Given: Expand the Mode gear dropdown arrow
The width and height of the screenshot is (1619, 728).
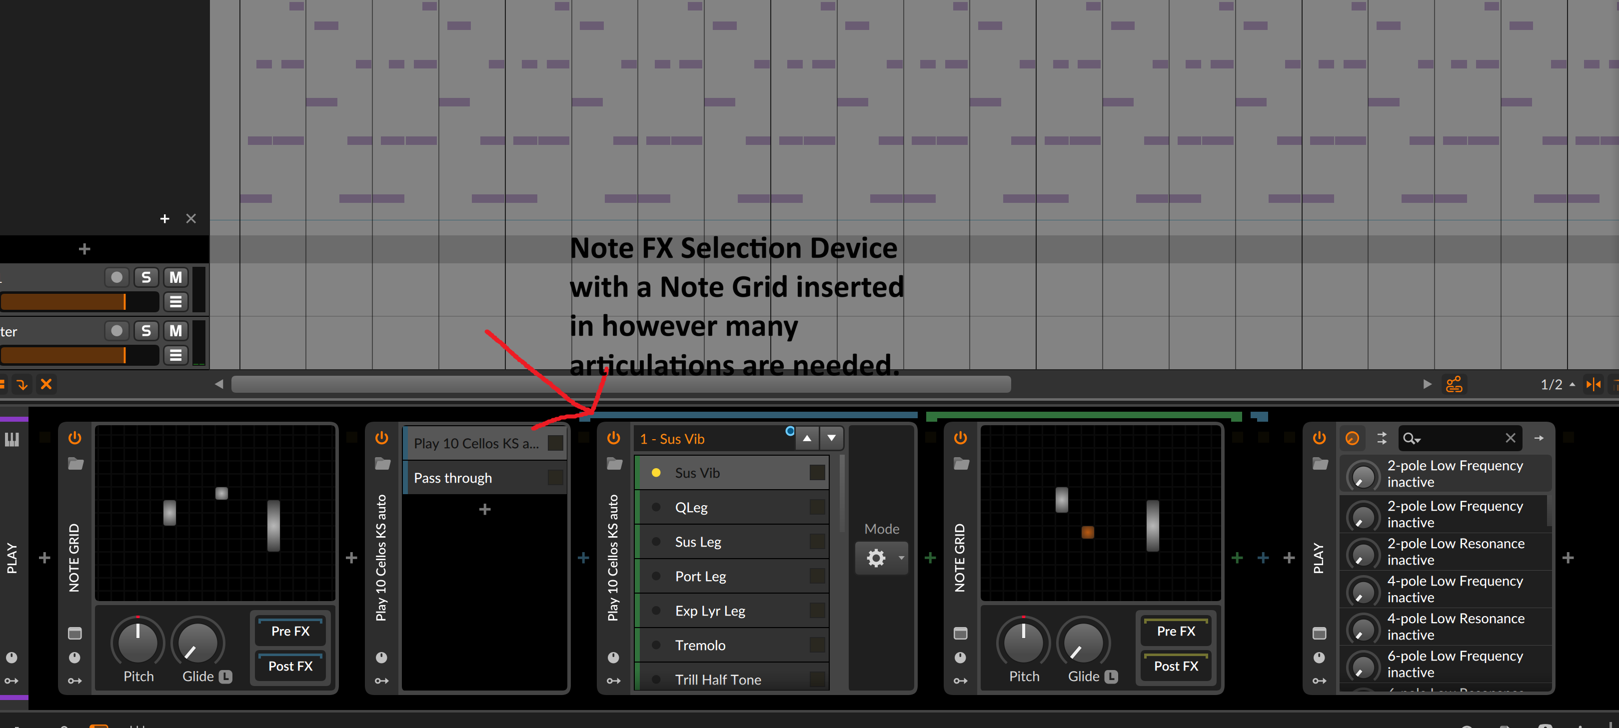Looking at the screenshot, I should click(901, 558).
